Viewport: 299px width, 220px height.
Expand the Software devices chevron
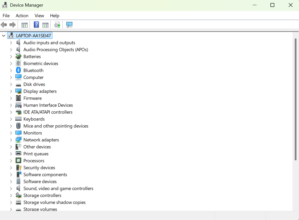pos(11,181)
